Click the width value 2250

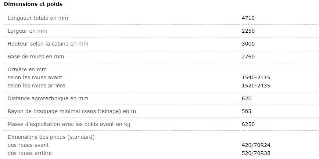(x=248, y=31)
